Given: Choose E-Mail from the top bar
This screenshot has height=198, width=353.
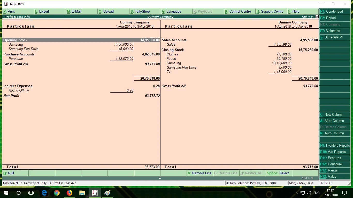Looking at the screenshot, I should 82,11.
